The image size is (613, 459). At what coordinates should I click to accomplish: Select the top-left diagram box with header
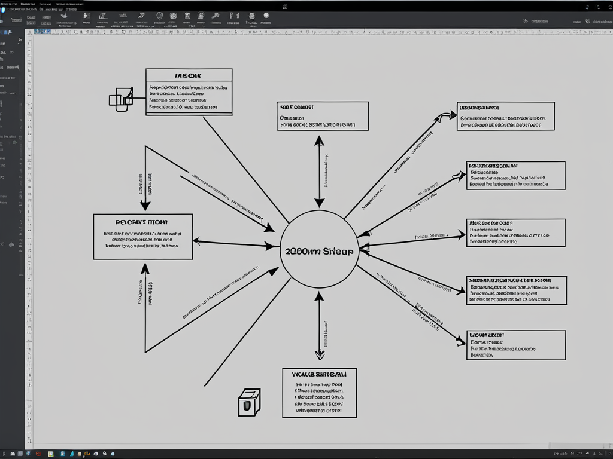click(189, 92)
